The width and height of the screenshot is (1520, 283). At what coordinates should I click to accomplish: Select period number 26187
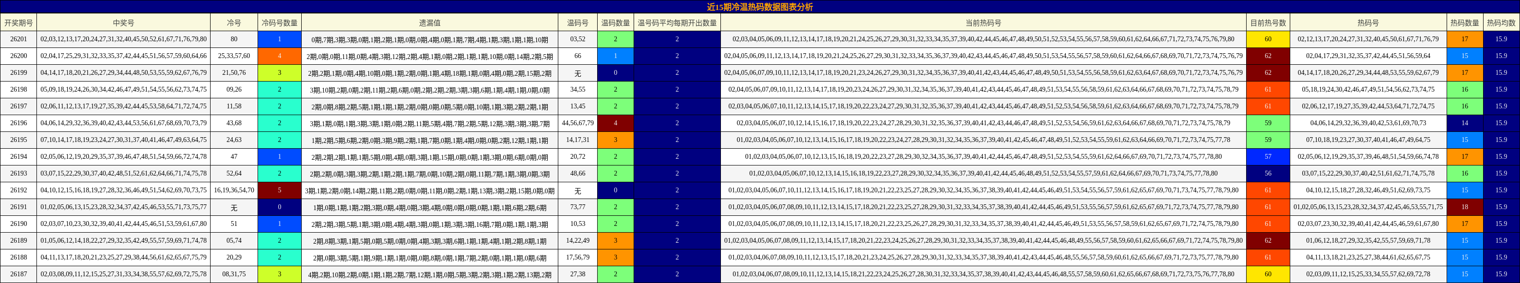pyautogui.click(x=18, y=275)
